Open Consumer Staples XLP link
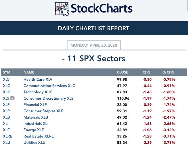This screenshot has height=147, width=188. [x=44, y=111]
